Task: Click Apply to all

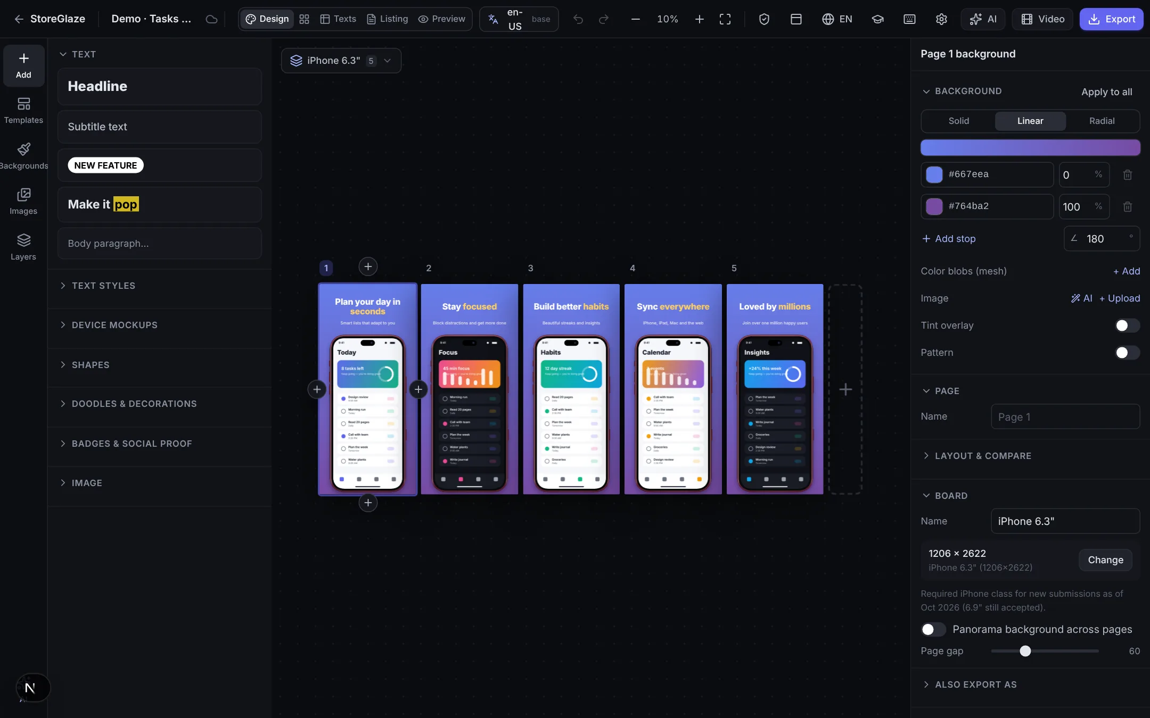Action: (x=1106, y=92)
